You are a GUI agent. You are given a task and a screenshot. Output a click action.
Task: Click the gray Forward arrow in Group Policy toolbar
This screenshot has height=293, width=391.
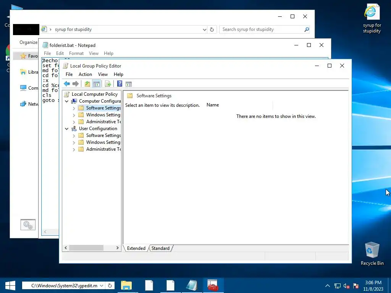click(75, 84)
